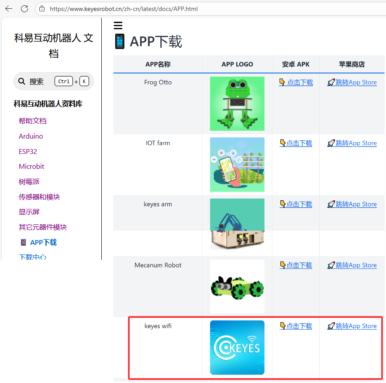
Task: Click the rocket icon in Frog Otto row
Action: 331,82
